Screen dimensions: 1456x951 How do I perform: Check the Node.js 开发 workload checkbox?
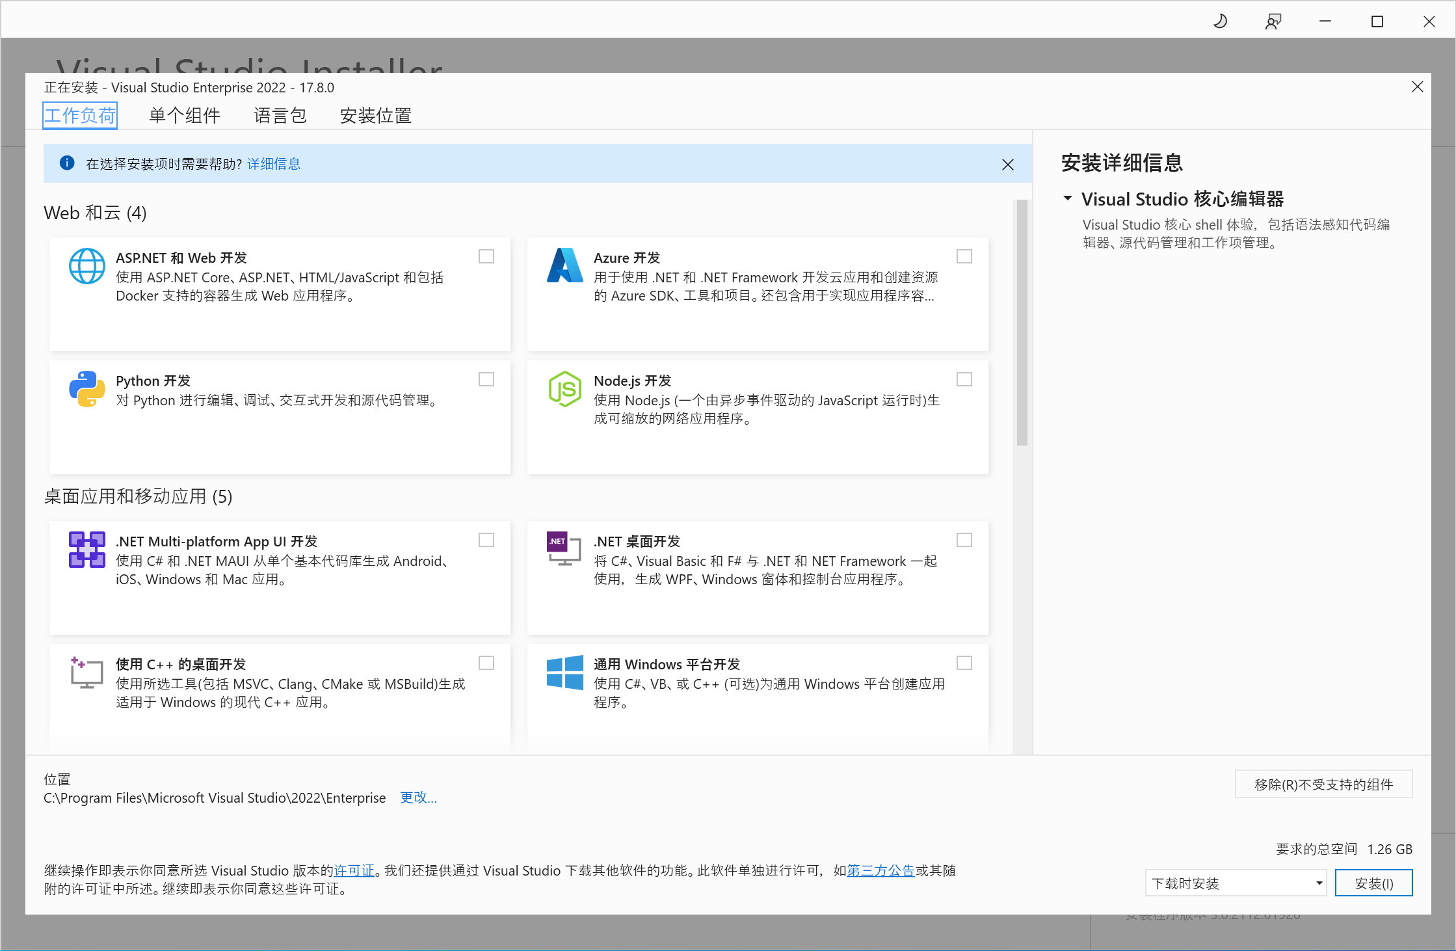click(x=964, y=379)
